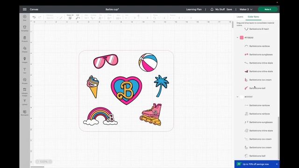This screenshot has width=299, height=168.
Task: Click the canvas horizontal scrollbar
Action: tap(37, 167)
